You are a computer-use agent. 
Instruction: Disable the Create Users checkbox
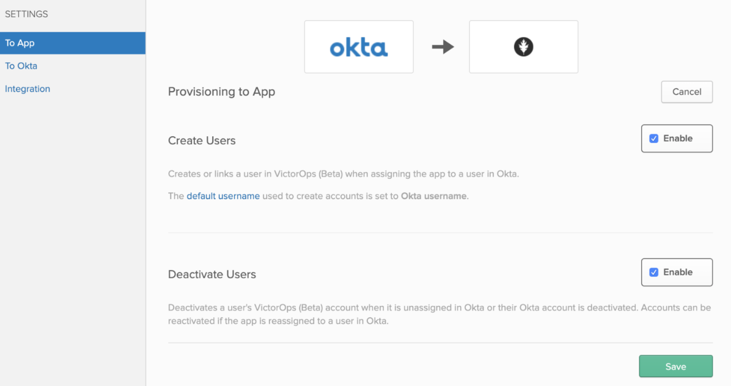point(653,138)
